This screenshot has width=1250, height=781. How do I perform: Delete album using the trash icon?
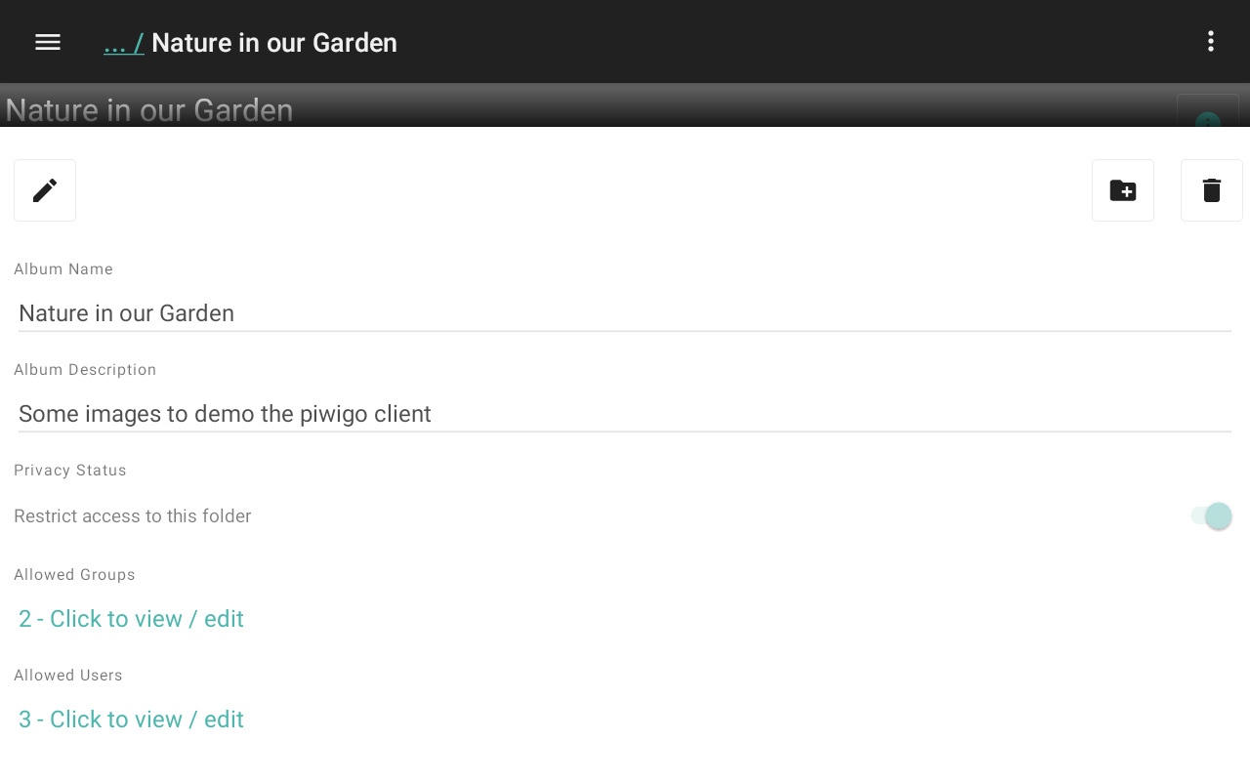1212,190
